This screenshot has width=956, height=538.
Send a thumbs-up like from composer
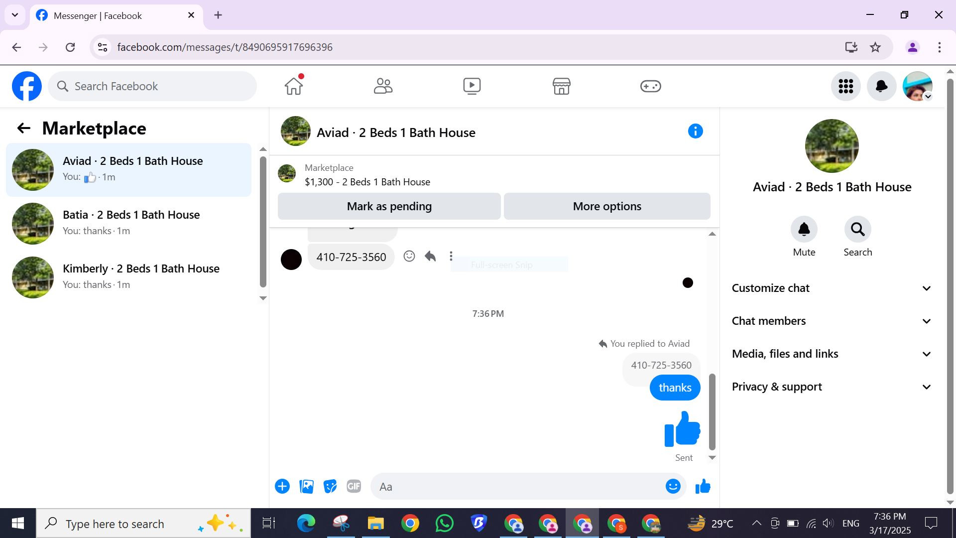(703, 486)
